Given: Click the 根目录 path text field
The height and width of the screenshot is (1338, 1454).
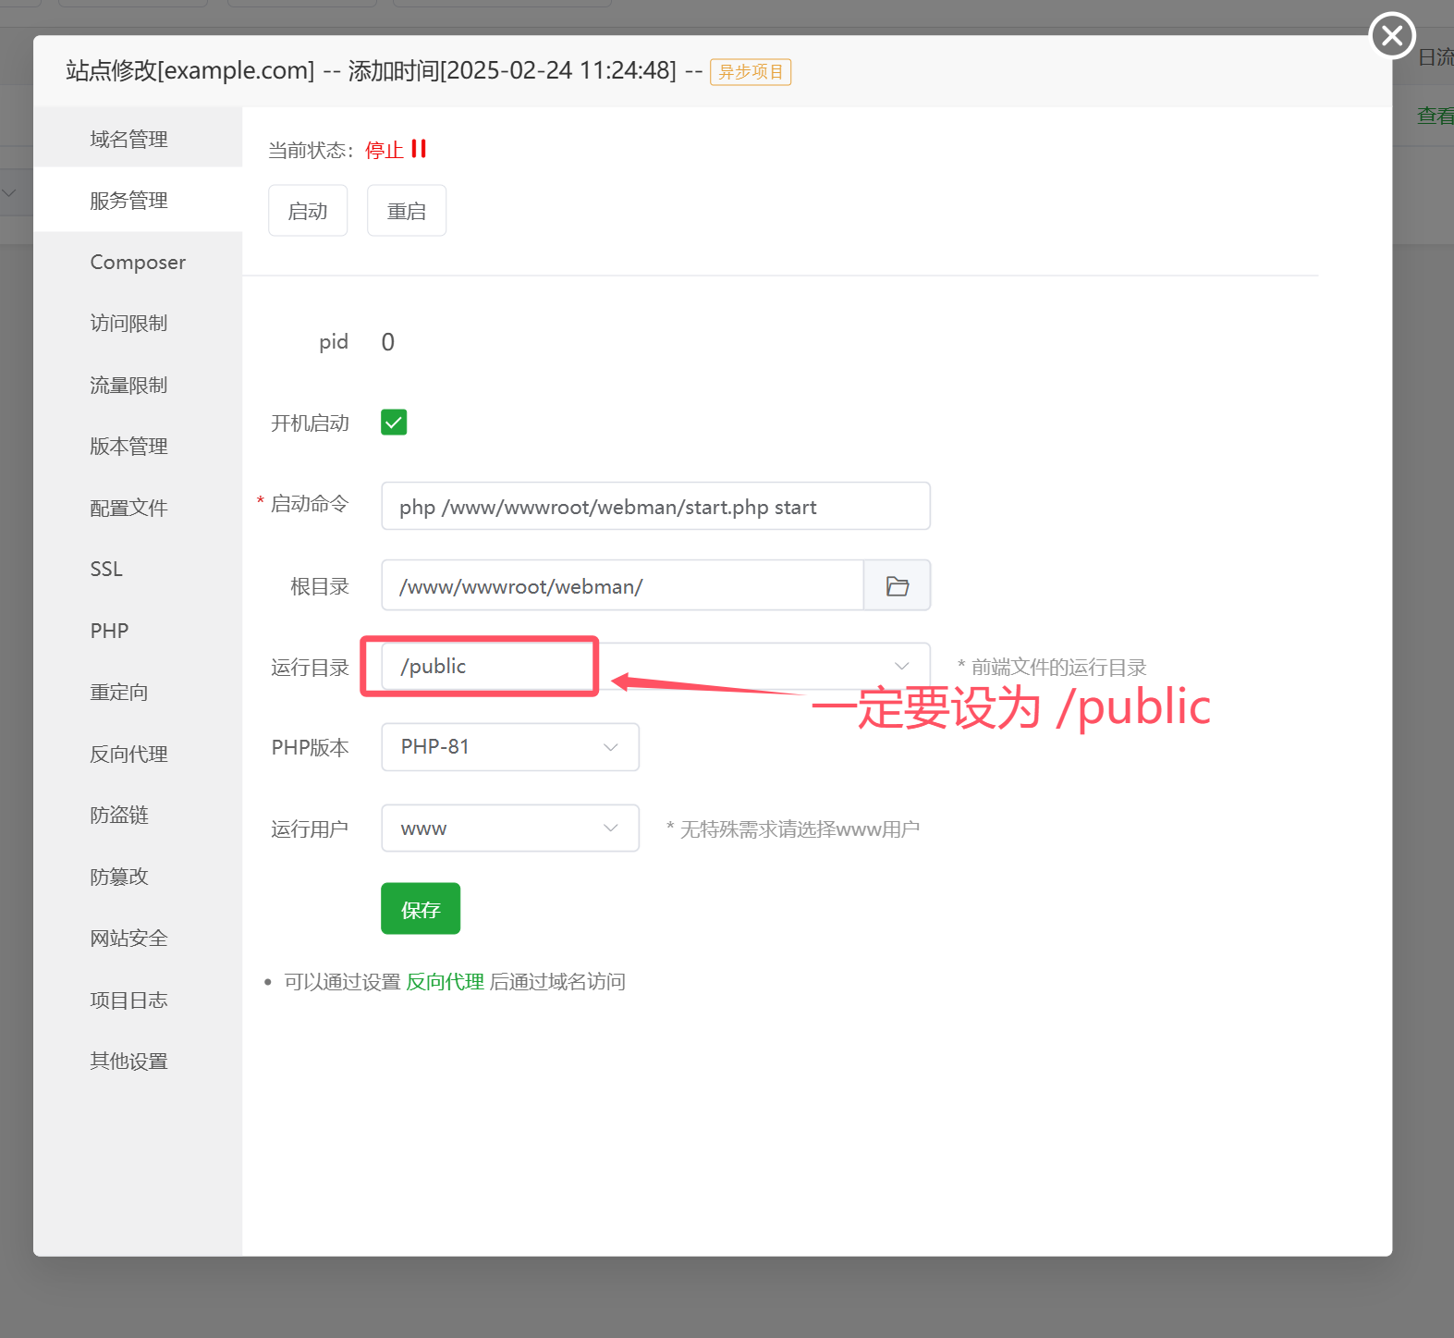Looking at the screenshot, I should click(x=621, y=586).
